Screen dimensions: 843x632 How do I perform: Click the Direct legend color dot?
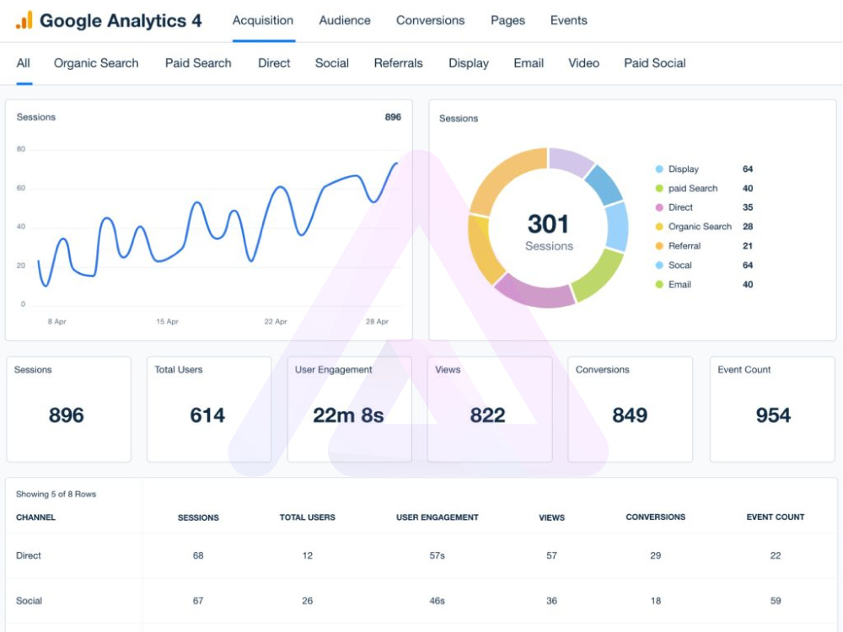[x=659, y=207]
